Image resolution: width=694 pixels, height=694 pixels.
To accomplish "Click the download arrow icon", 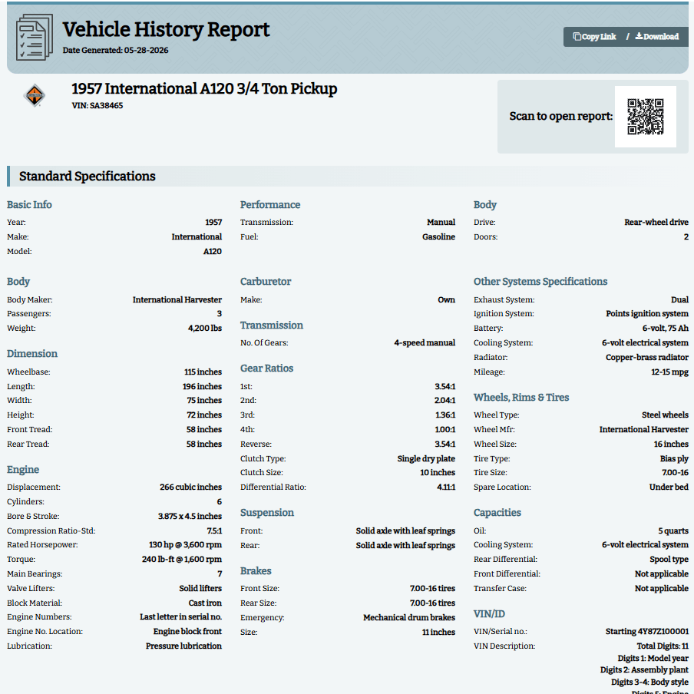I will click(x=639, y=36).
